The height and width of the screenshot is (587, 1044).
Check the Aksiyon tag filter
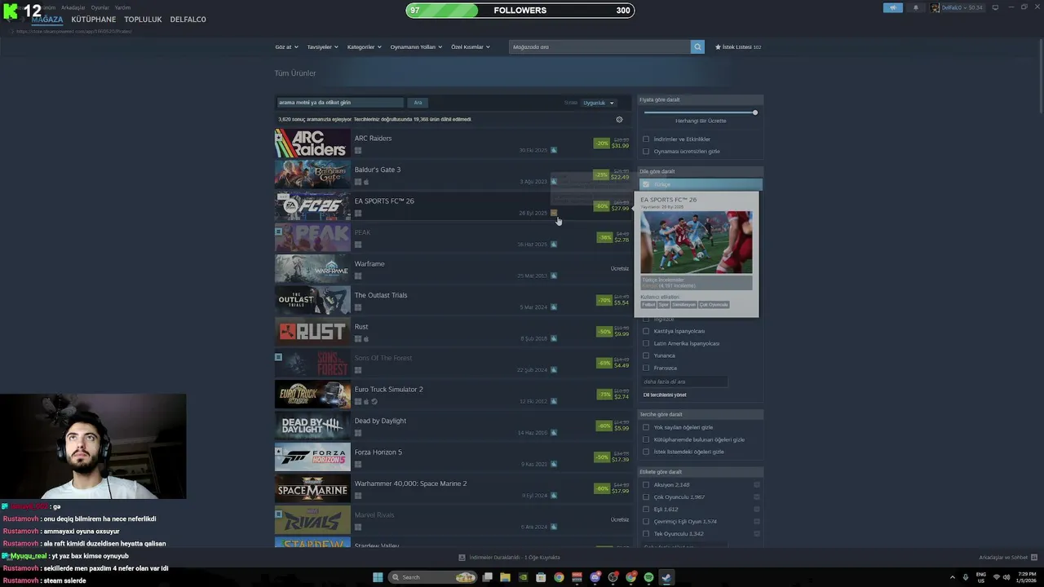point(646,485)
